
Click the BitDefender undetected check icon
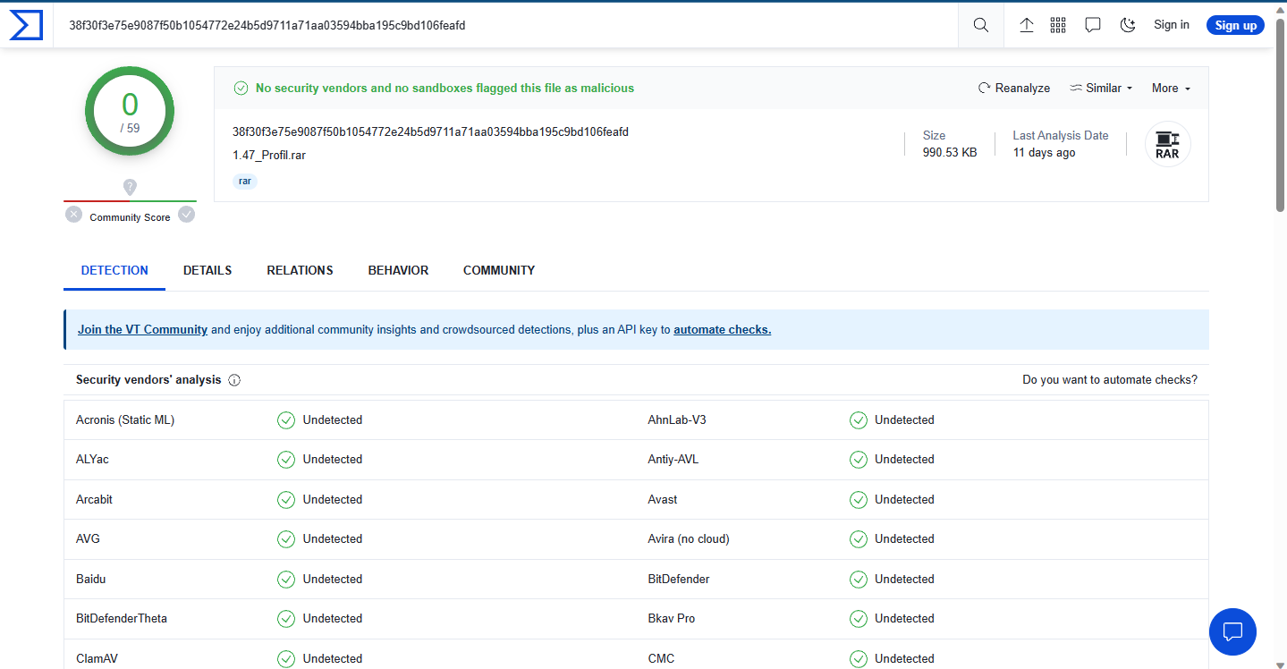pyautogui.click(x=859, y=579)
